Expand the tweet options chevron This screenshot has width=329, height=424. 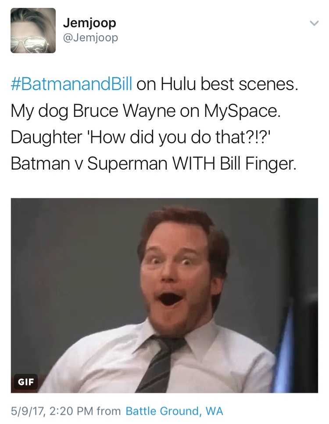(314, 23)
